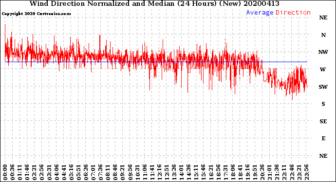Select the '09:21' time tick label
This screenshot has height=182, width=336.
click(123, 173)
